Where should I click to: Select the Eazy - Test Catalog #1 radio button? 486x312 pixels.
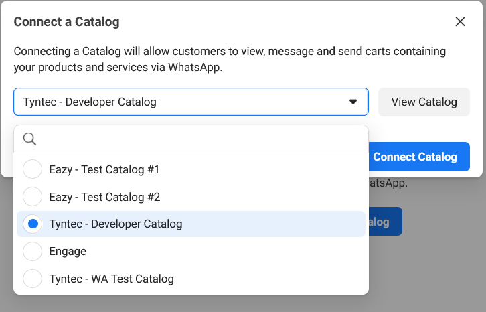(33, 169)
